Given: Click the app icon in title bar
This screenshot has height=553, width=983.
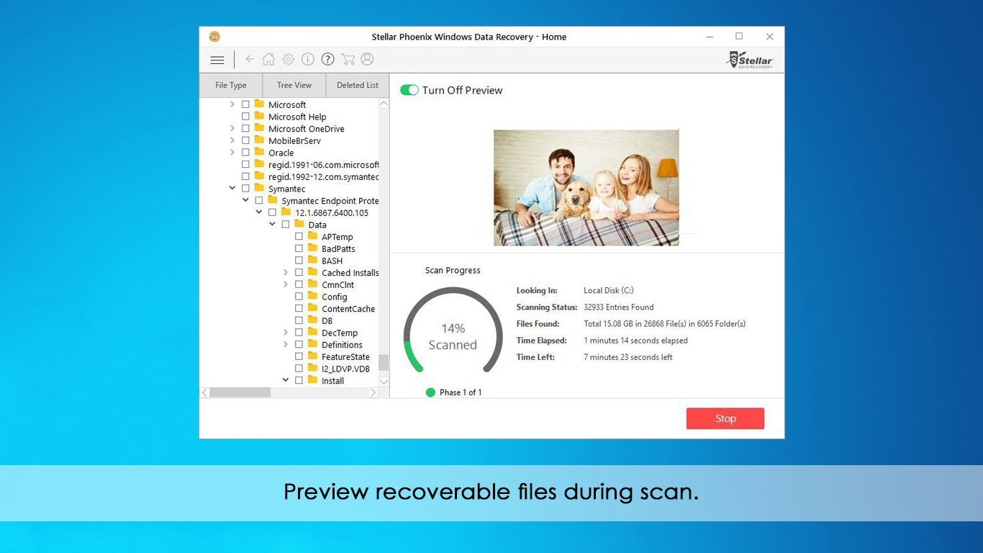Looking at the screenshot, I should click(x=214, y=37).
